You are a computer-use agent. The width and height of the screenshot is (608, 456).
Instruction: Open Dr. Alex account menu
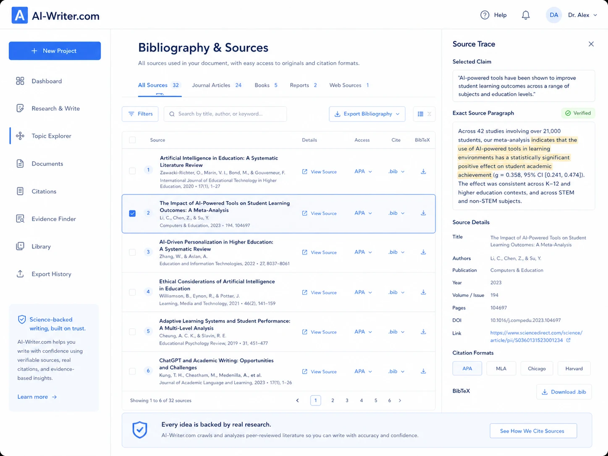[x=572, y=15]
